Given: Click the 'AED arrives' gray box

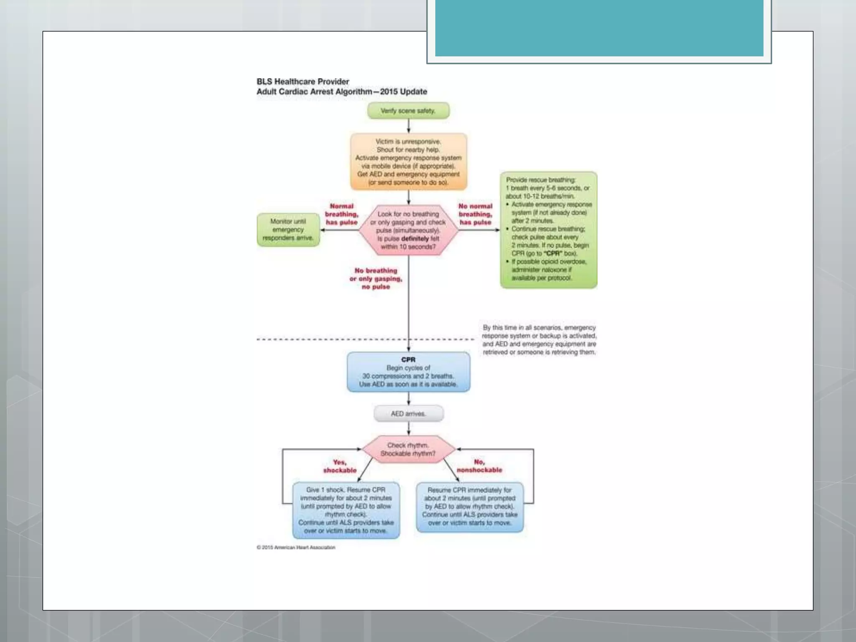Looking at the screenshot, I should pos(408,413).
